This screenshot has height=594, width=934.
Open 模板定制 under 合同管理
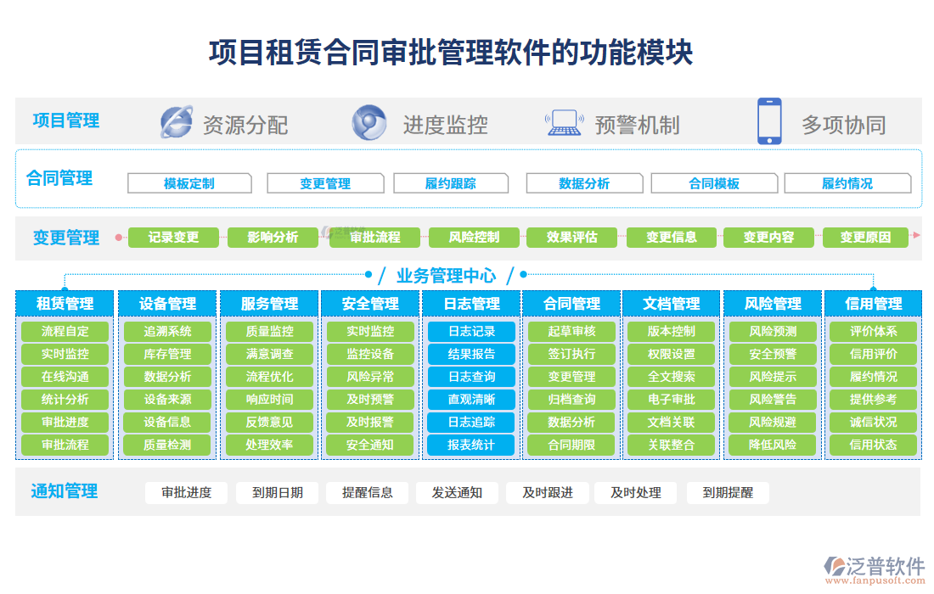coord(189,182)
